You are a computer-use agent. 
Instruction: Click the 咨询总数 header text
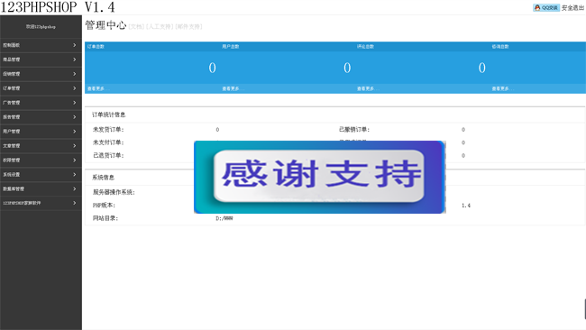[x=500, y=47]
